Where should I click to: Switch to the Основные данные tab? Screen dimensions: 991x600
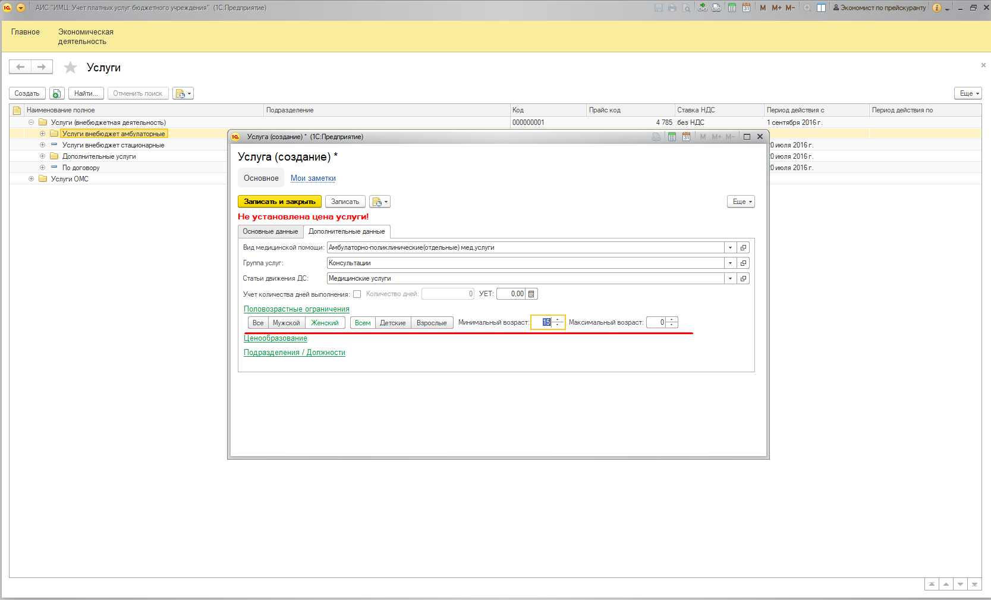click(270, 231)
